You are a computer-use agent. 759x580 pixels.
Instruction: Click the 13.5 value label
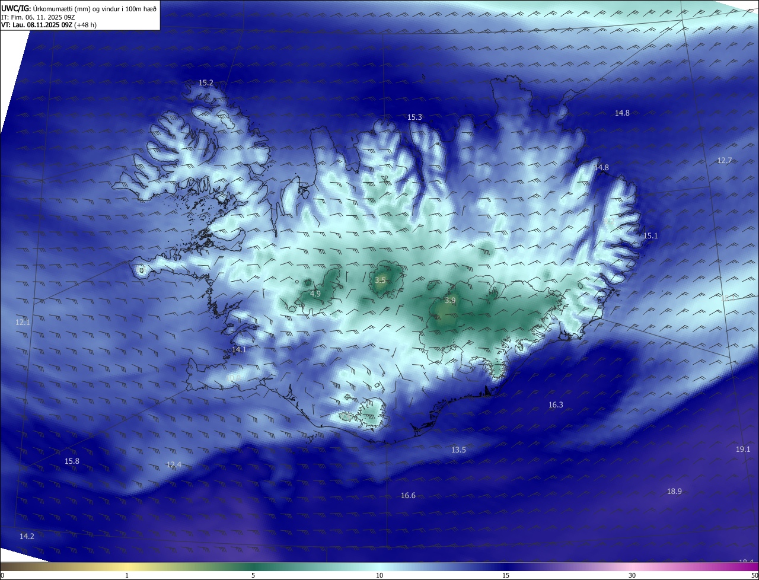coord(458,450)
